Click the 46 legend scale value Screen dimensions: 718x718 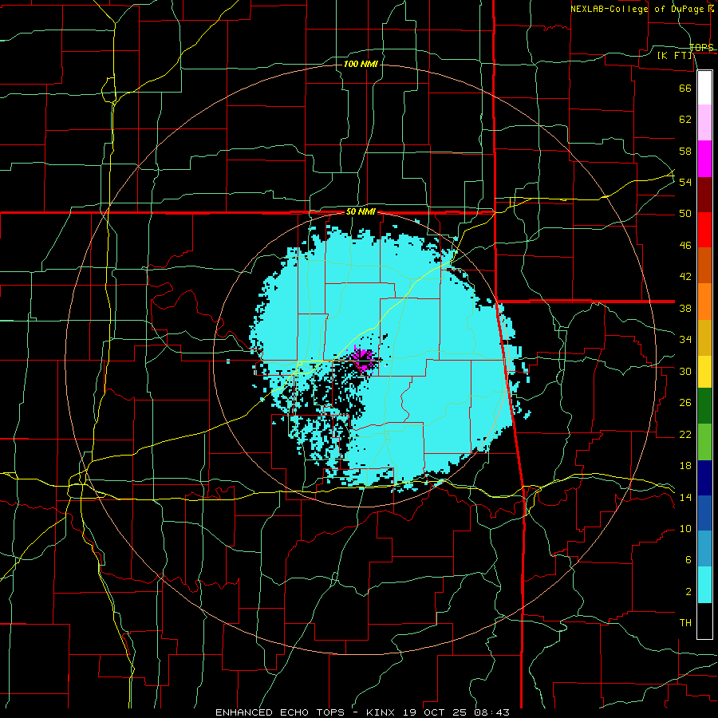(685, 246)
